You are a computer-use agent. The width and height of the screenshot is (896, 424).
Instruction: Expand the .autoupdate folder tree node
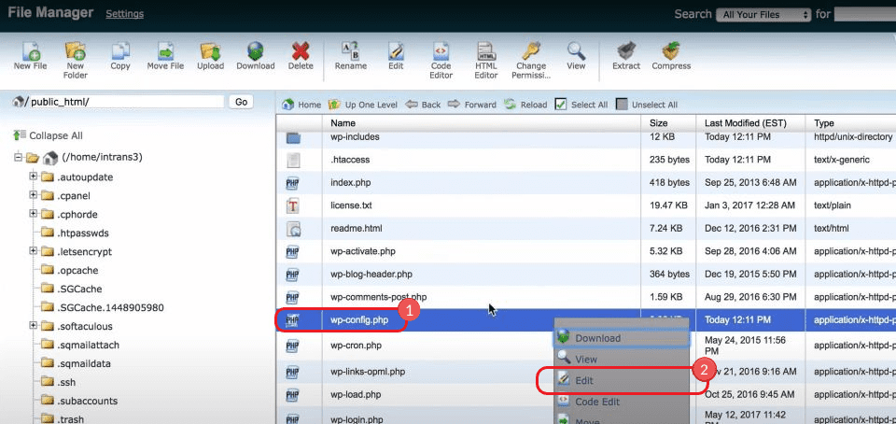[x=34, y=177]
